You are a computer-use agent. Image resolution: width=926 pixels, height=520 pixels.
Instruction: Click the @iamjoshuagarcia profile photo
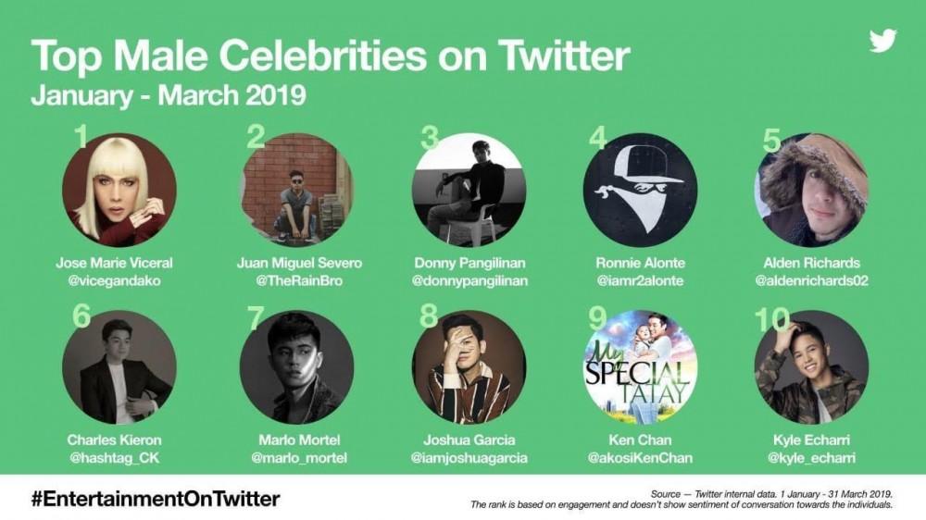469,366
